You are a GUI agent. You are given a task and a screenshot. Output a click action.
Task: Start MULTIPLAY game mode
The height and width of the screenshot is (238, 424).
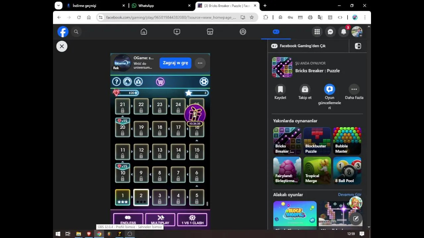coord(160,219)
